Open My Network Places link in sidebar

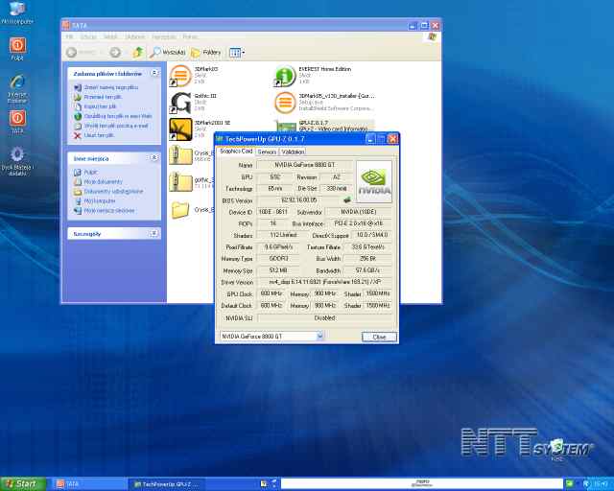108,211
